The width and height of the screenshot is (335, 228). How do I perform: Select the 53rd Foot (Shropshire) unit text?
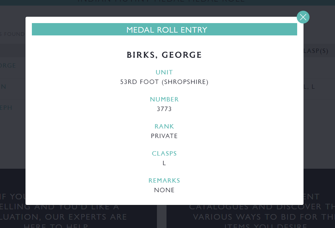pos(164,82)
